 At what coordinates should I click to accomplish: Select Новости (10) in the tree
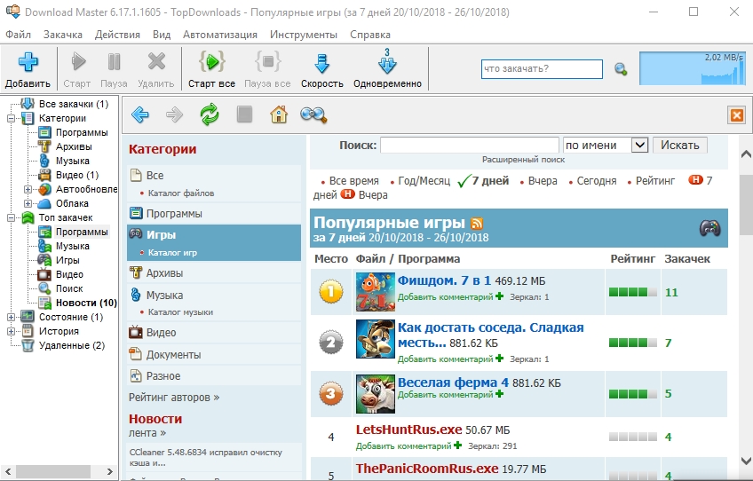point(86,303)
